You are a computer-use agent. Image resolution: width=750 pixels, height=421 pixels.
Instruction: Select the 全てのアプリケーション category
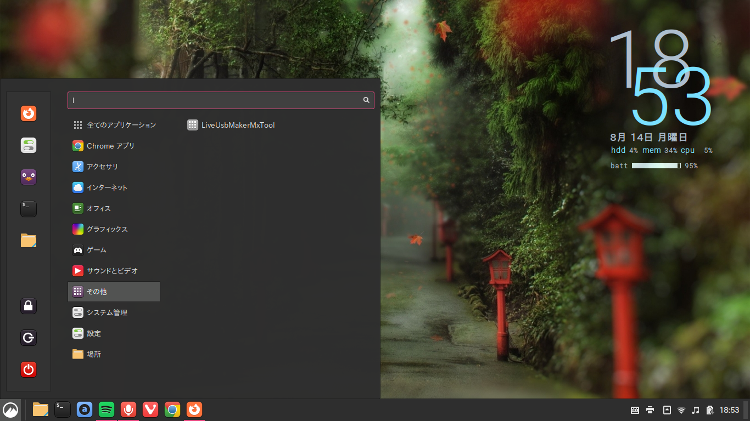click(x=114, y=125)
